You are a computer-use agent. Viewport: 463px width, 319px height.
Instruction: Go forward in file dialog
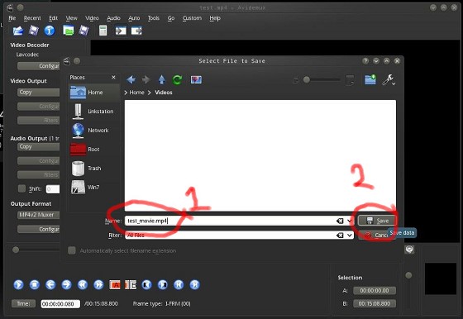(146, 79)
